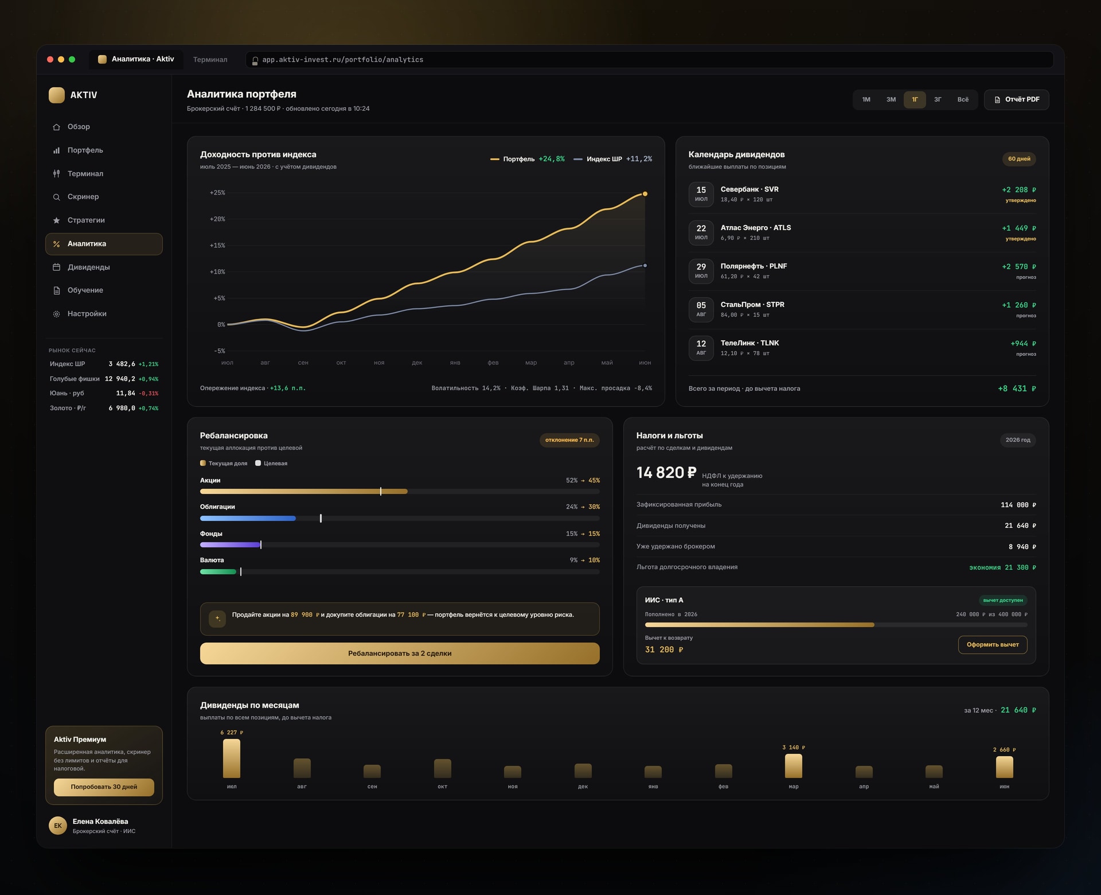Select the 3М period
1101x895 pixels.
891,100
